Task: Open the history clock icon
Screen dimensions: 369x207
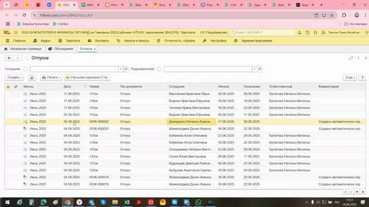Action: point(307,33)
